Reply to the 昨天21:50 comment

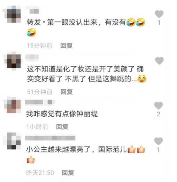pyautogui.click(x=68, y=173)
